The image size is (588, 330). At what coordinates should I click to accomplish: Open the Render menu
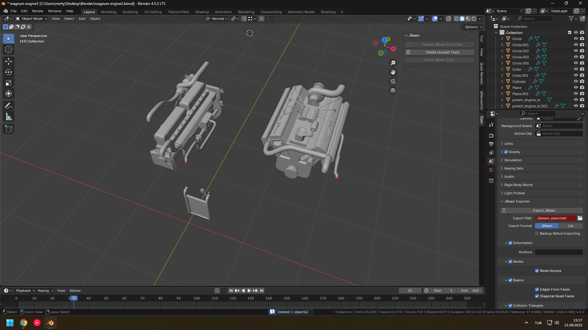click(x=38, y=11)
